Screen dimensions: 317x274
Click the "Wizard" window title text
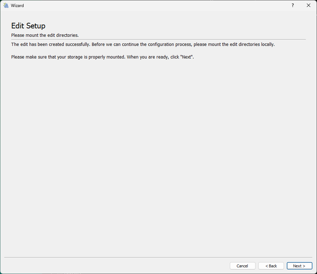(x=17, y=6)
